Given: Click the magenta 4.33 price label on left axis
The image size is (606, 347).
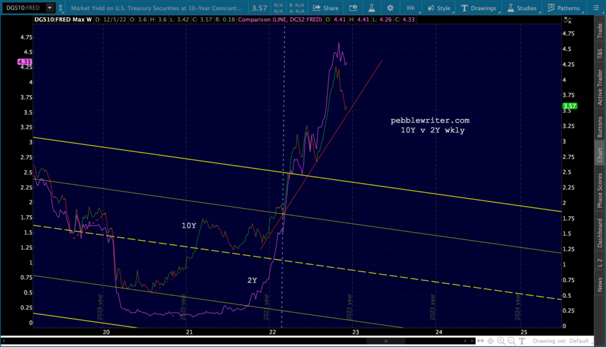Looking at the screenshot, I should [24, 61].
